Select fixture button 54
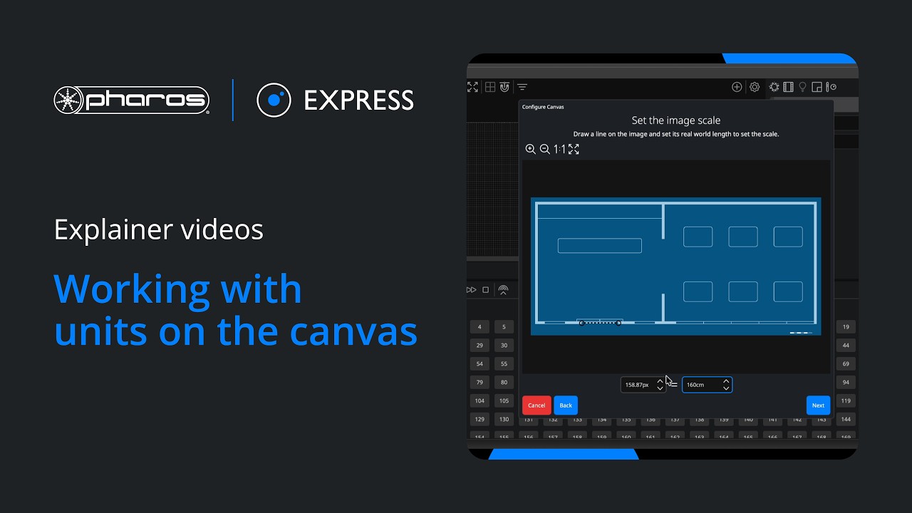This screenshot has height=513, width=912. pyautogui.click(x=480, y=364)
